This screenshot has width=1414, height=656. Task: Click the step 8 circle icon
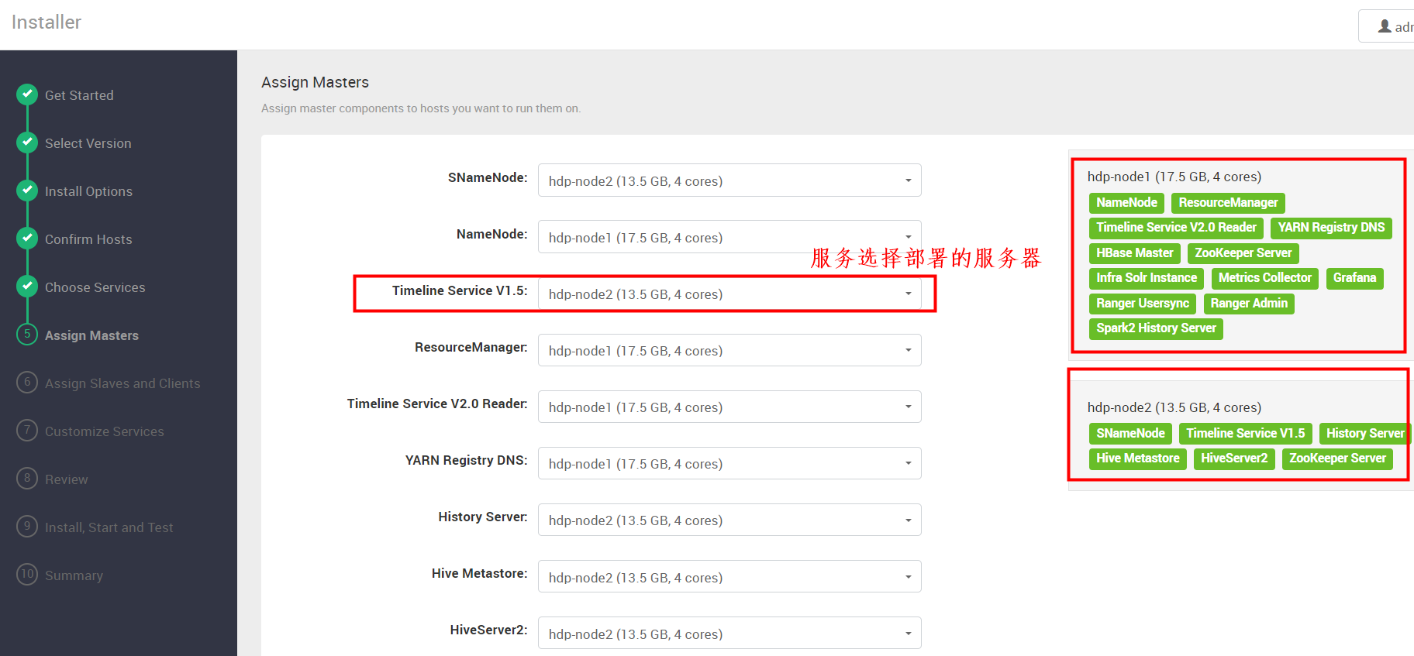click(27, 478)
